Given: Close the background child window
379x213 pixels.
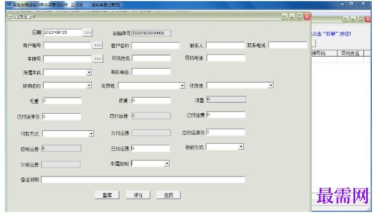Looking at the screenshot, I should (x=368, y=19).
